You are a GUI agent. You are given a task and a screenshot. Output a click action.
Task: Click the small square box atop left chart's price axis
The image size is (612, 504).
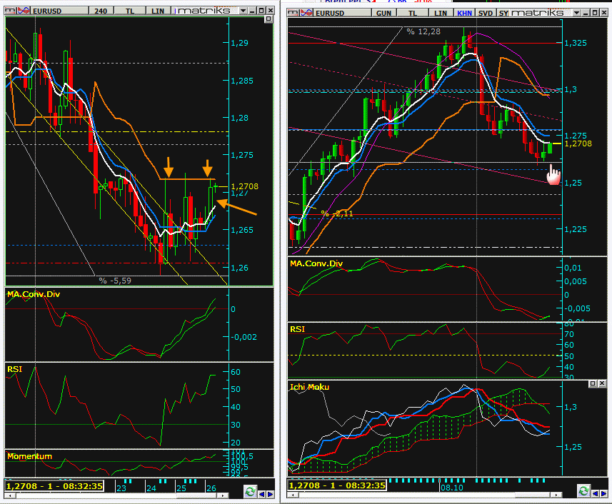269,20
